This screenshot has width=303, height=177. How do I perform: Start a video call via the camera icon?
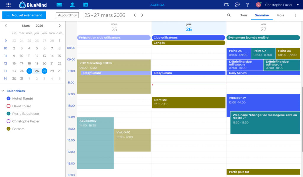point(227,4)
